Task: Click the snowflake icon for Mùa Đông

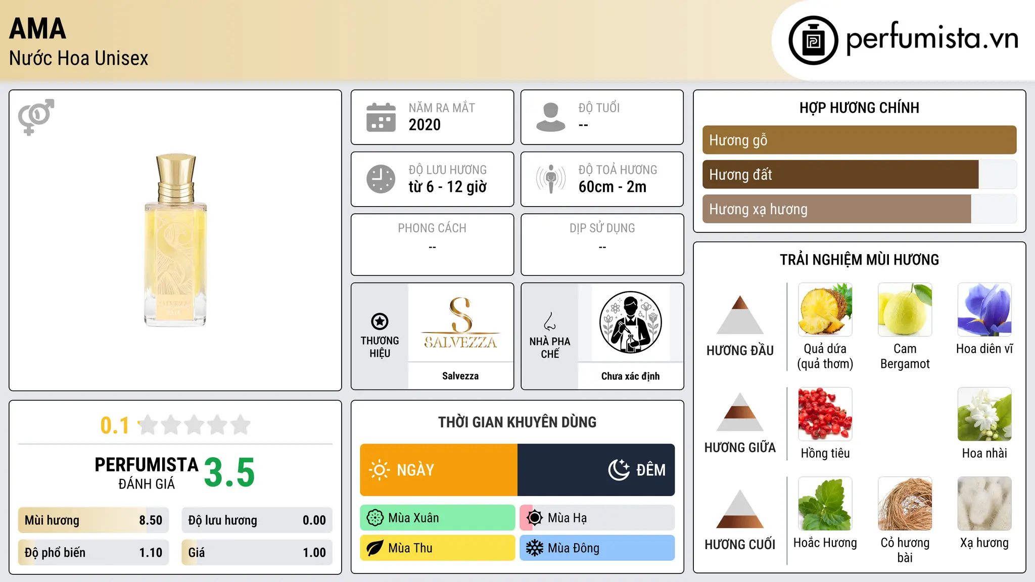Action: (x=535, y=548)
